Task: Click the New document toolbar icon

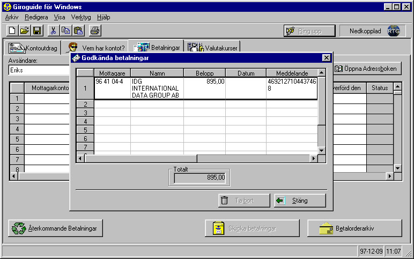Action: (12, 31)
